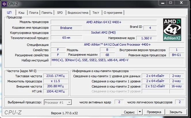This screenshot has height=118, width=191.
Task: Switch to the Видеосистема tab
Action: [x=78, y=13]
